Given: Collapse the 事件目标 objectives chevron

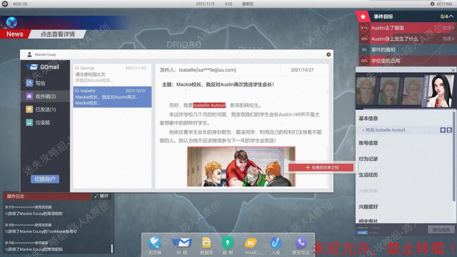Looking at the screenshot, I should (x=451, y=16).
